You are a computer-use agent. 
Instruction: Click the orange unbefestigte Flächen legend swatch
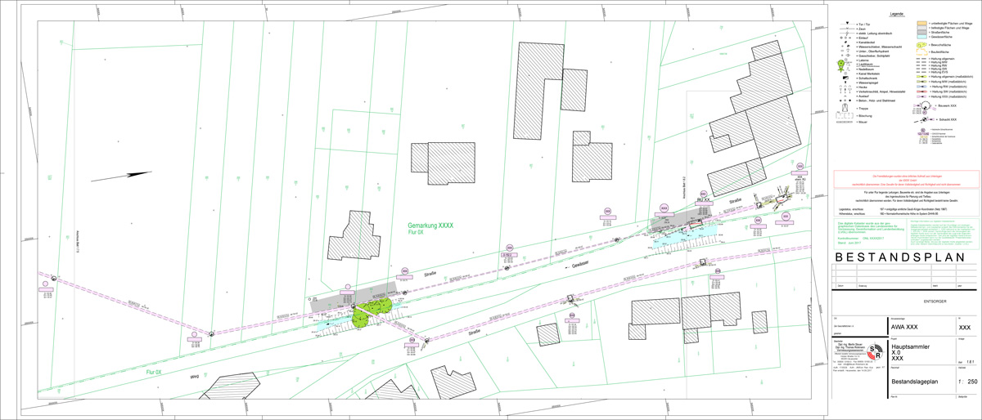click(921, 24)
